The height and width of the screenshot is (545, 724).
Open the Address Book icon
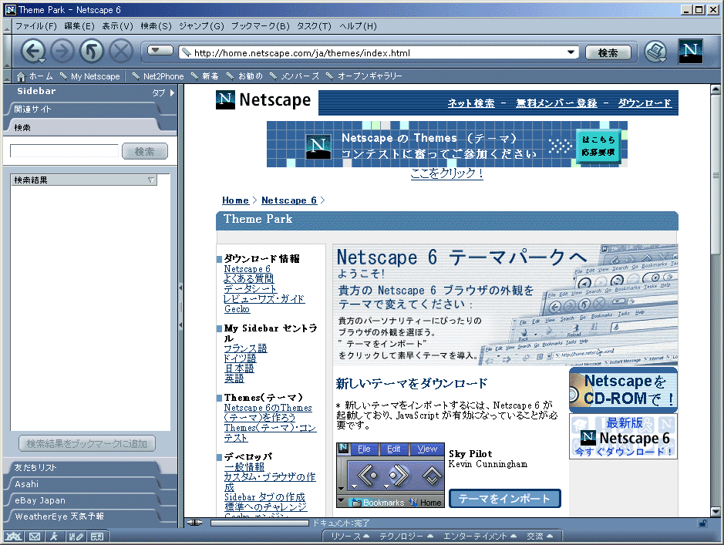[97, 537]
